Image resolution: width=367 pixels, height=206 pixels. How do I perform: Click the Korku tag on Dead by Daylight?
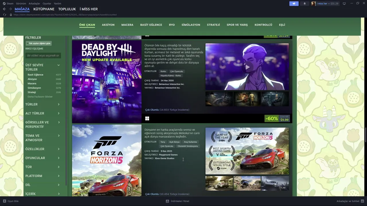click(163, 71)
